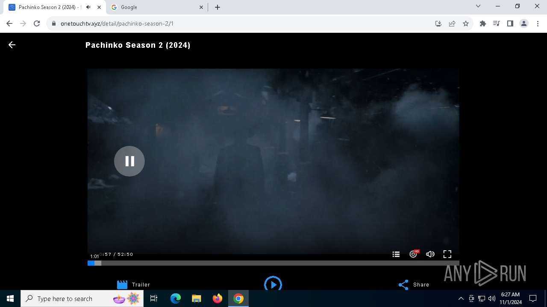Viewport: 547px width, 307px height.
Task: Open File Explorer from the taskbar
Action: tap(197, 298)
